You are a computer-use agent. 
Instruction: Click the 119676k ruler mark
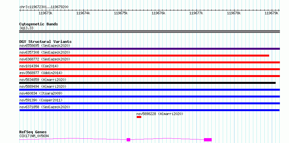[x=158, y=13]
